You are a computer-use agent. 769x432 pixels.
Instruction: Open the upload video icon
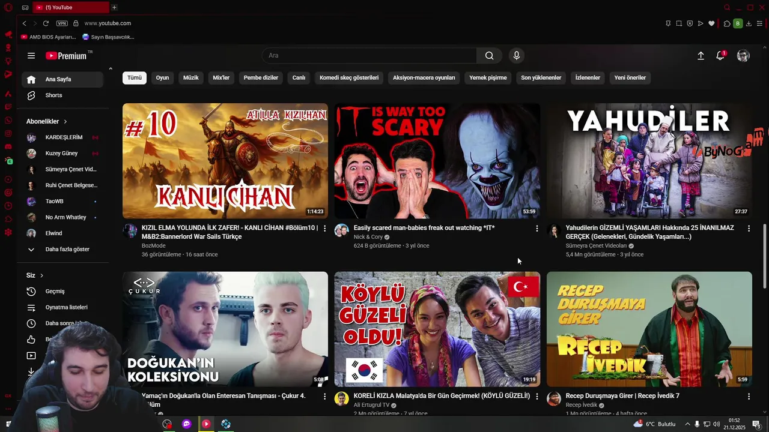(701, 56)
